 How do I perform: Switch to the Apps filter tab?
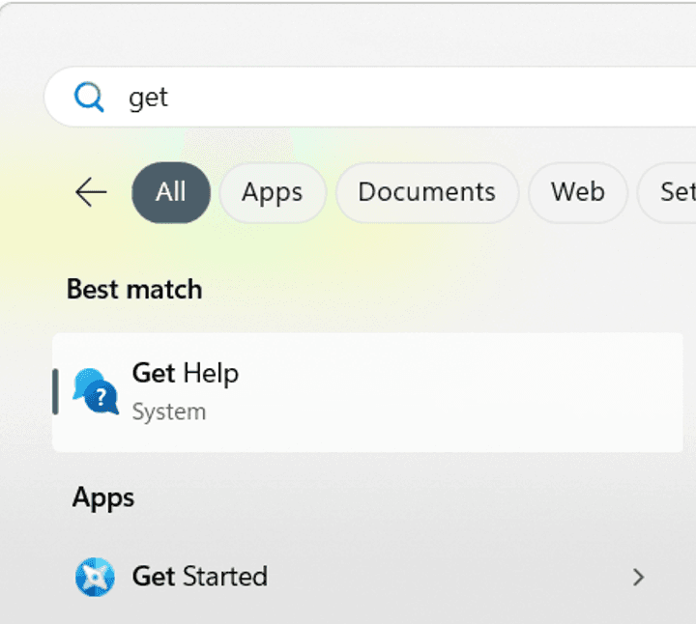272,192
